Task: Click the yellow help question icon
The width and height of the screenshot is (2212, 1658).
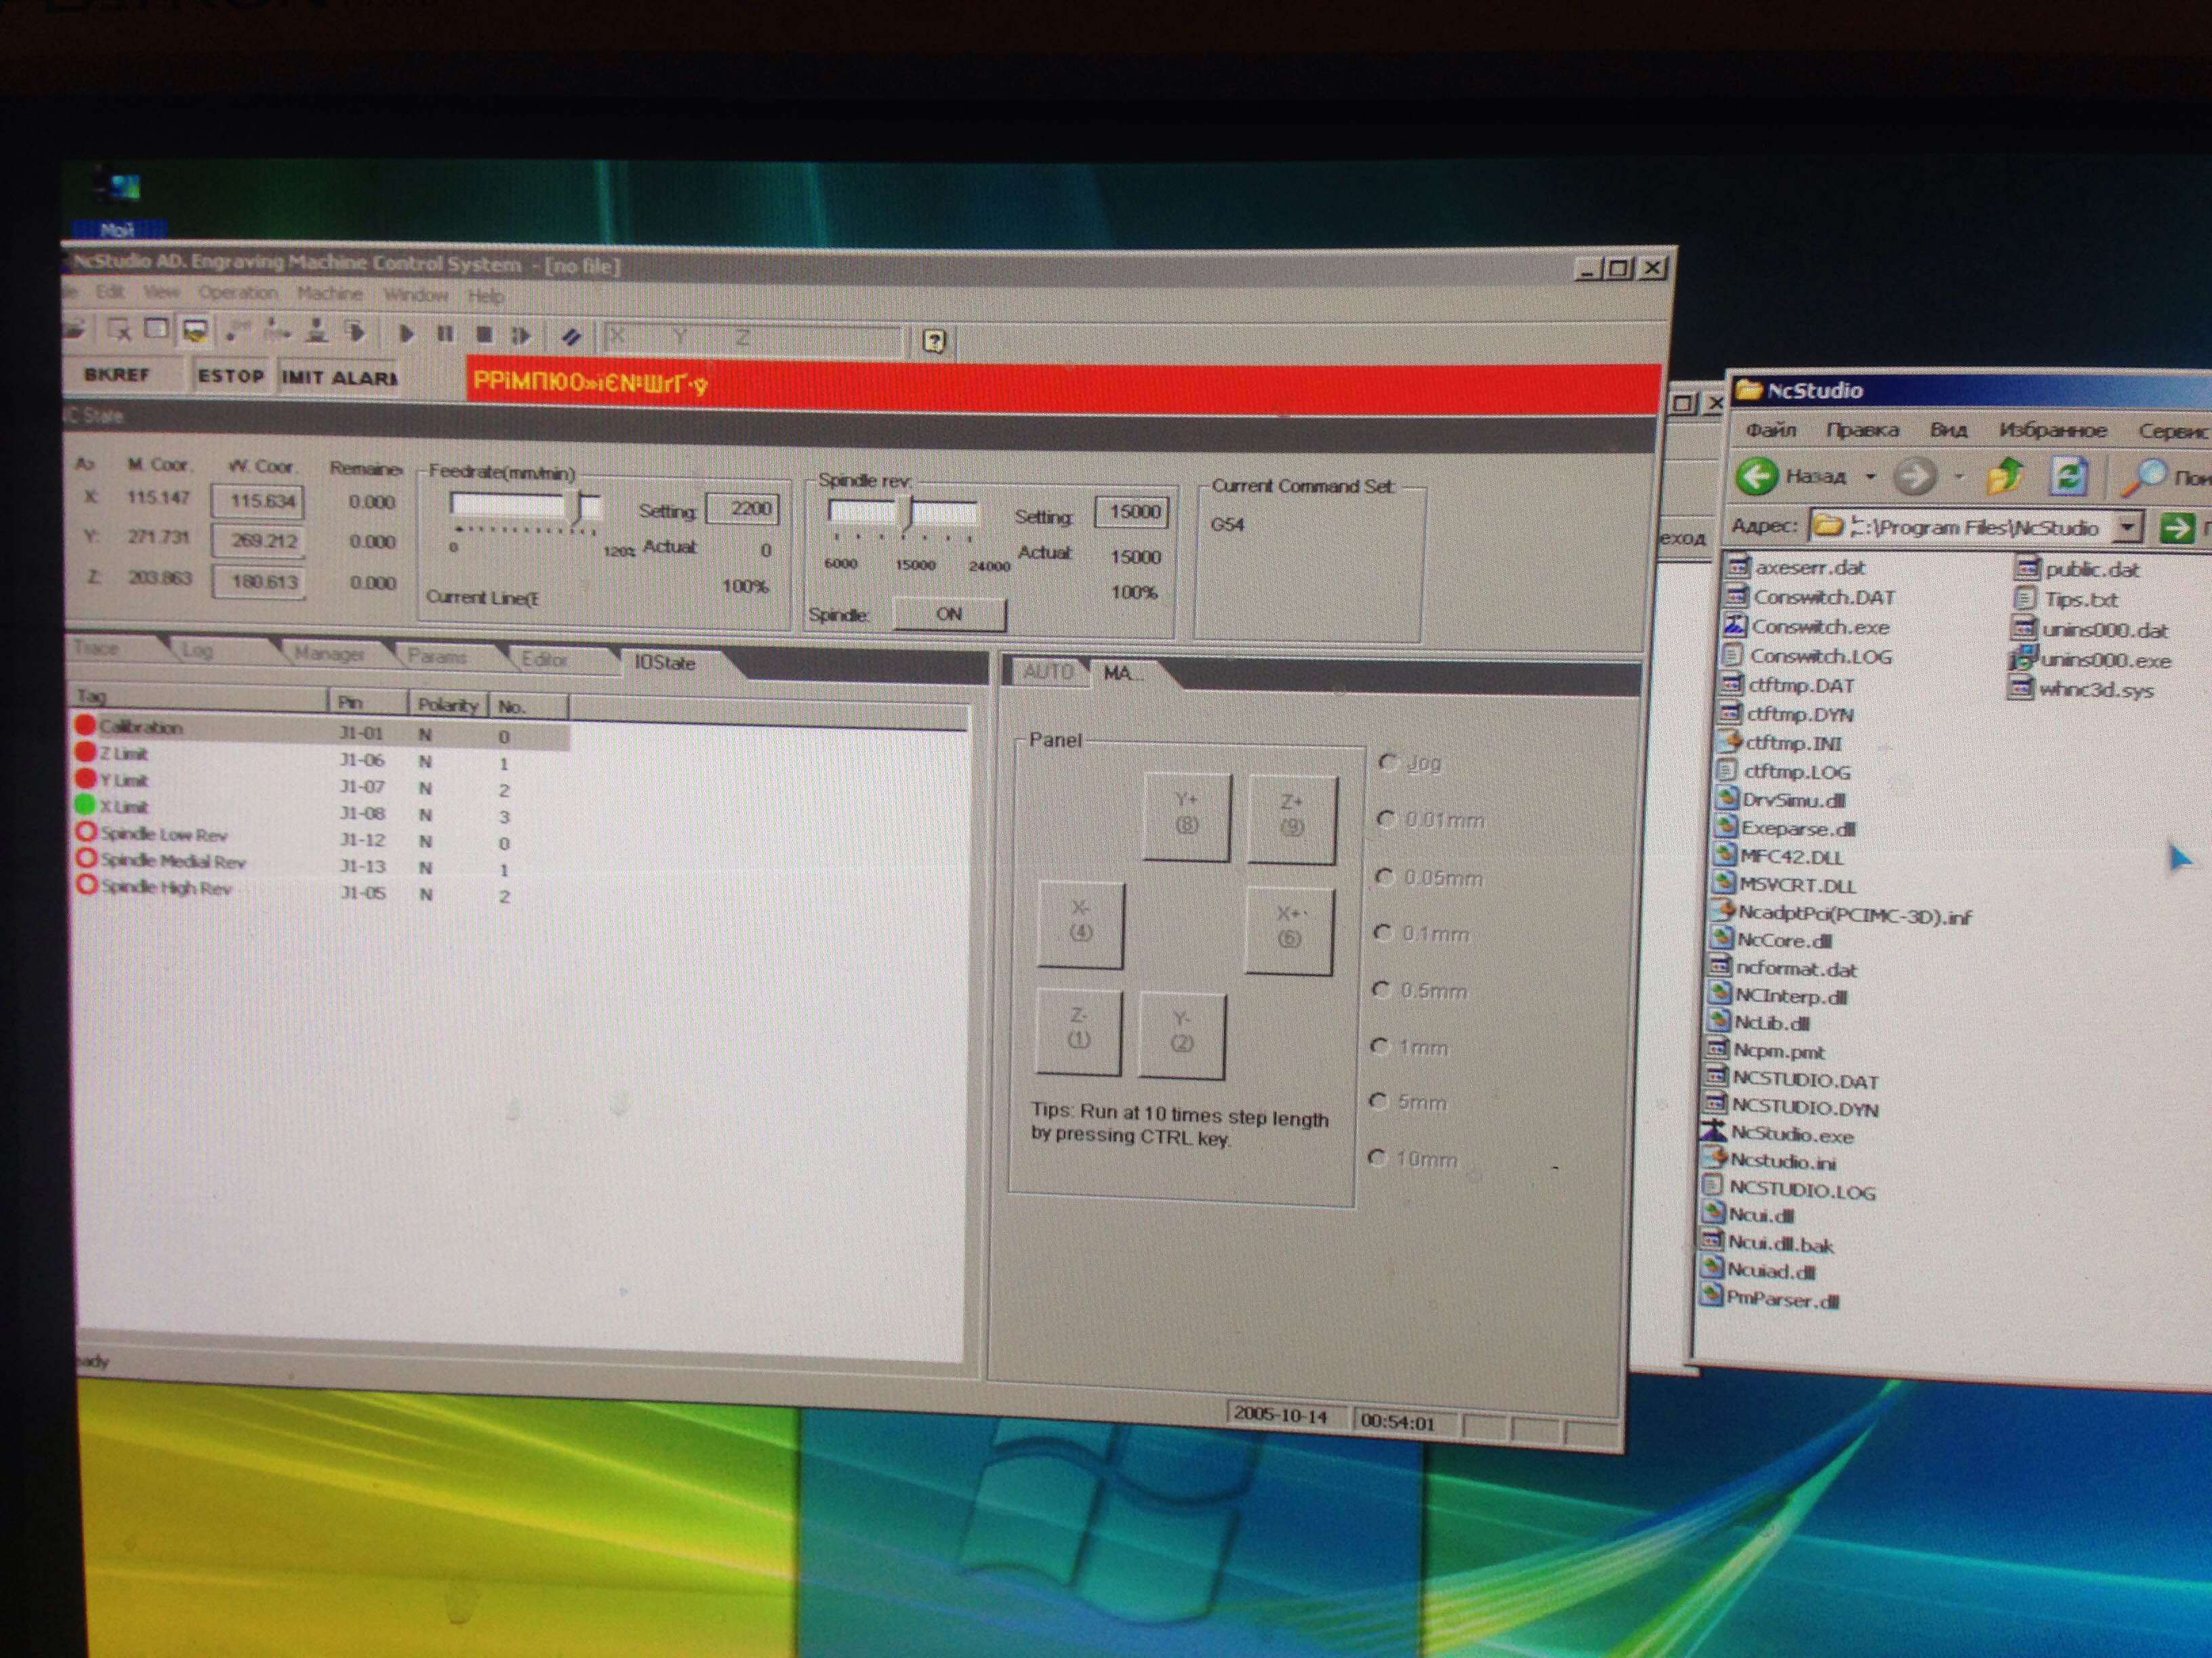Action: pyautogui.click(x=933, y=342)
